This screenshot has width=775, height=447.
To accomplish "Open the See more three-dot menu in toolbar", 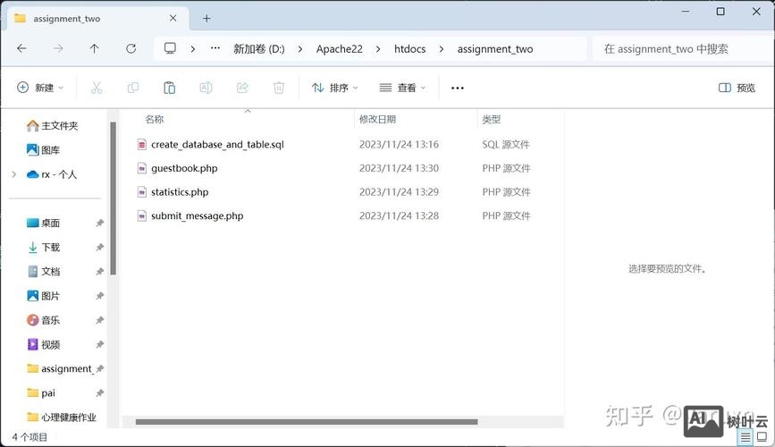I will (x=458, y=88).
